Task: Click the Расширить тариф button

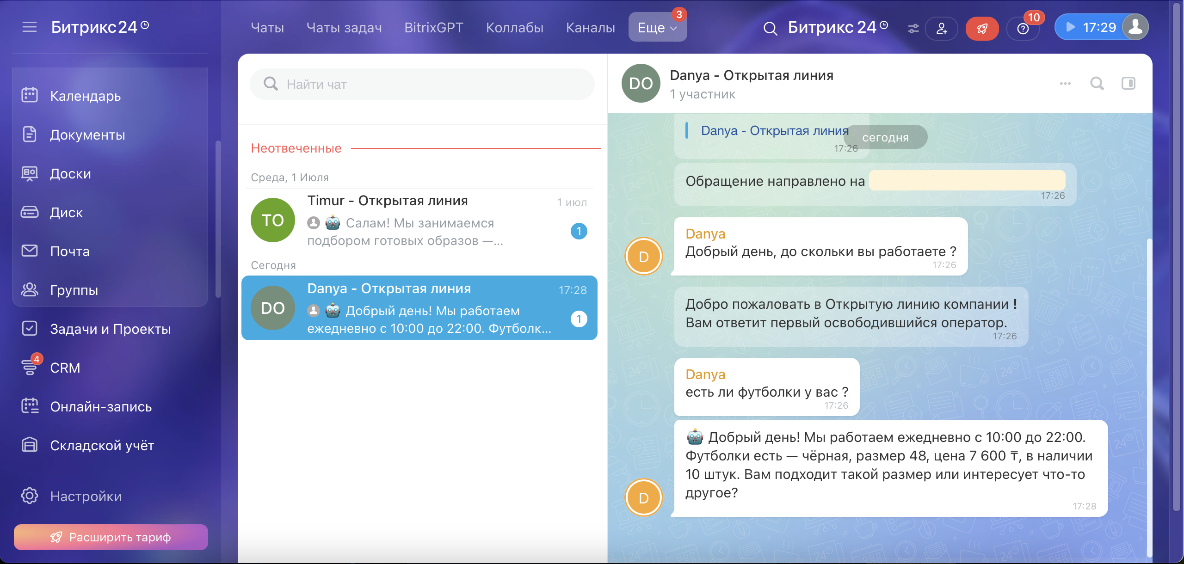Action: pyautogui.click(x=111, y=537)
